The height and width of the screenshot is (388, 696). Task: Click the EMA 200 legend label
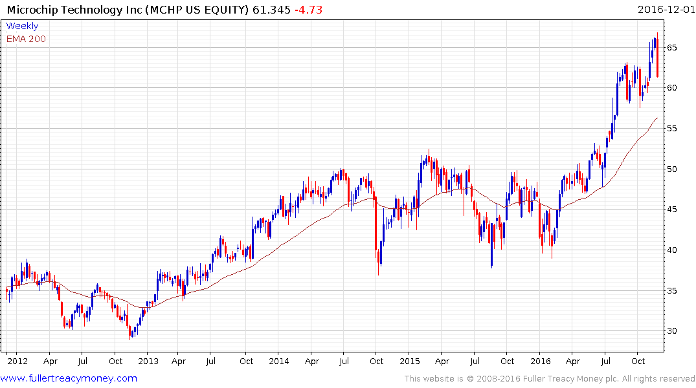point(26,39)
